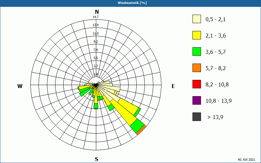Viewport: 261px width, 163px height.
Task: Click the 14,7 radial axis value
Action: click(x=96, y=17)
